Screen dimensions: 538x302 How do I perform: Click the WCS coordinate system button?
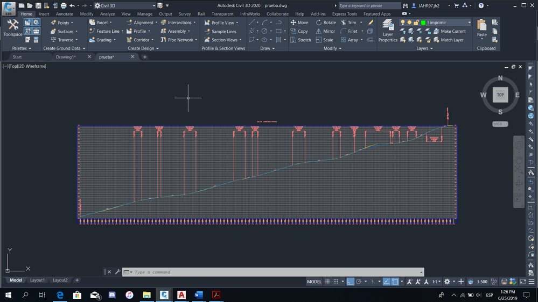500,124
